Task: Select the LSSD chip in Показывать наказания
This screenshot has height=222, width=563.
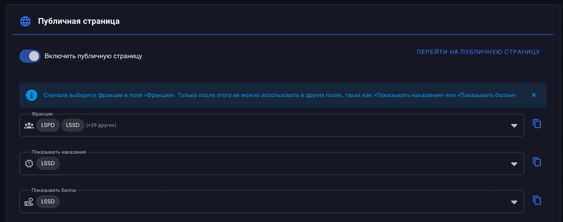Action: 48,164
